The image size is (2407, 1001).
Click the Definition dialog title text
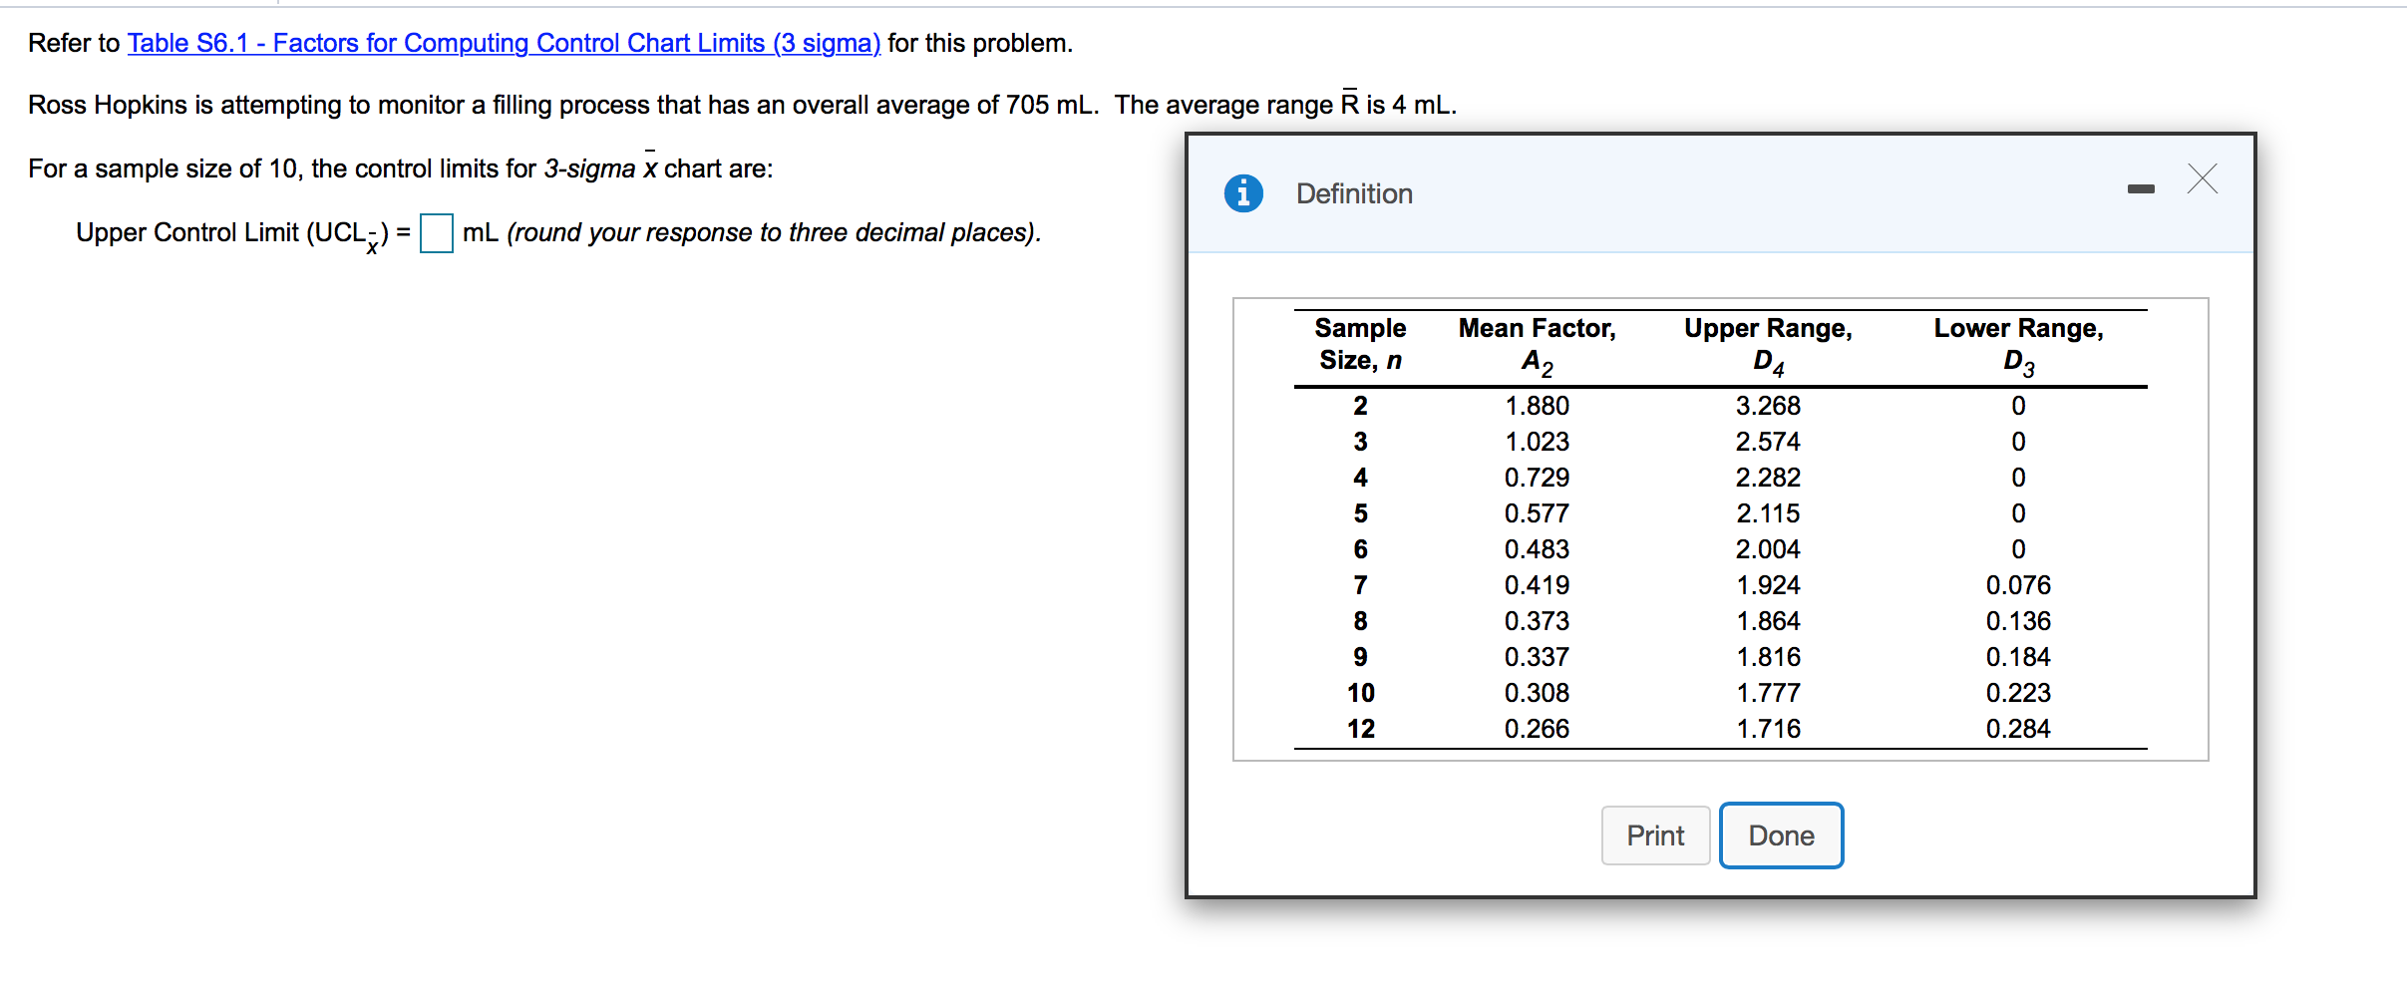click(x=1353, y=192)
